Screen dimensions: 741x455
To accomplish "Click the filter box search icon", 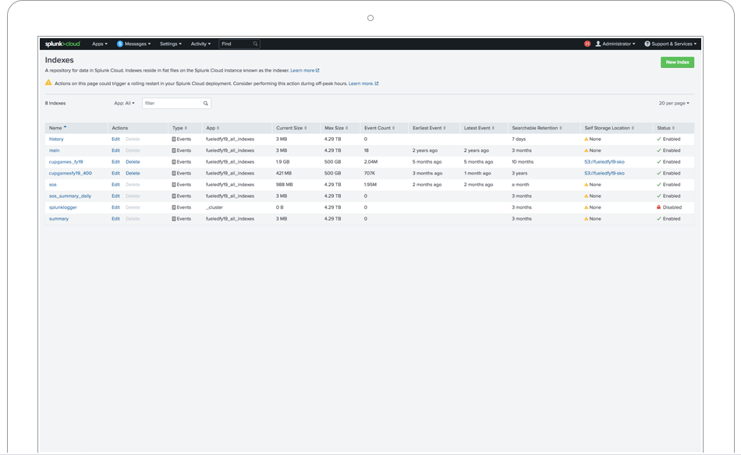I will tap(206, 104).
